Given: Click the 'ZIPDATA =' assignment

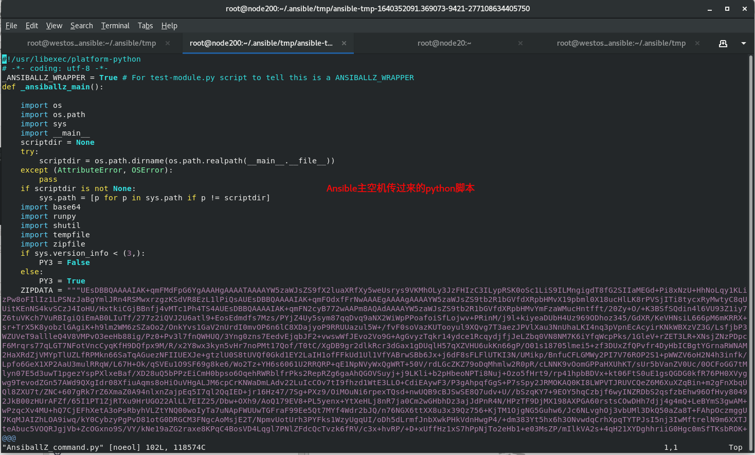Looking at the screenshot, I should [41, 290].
